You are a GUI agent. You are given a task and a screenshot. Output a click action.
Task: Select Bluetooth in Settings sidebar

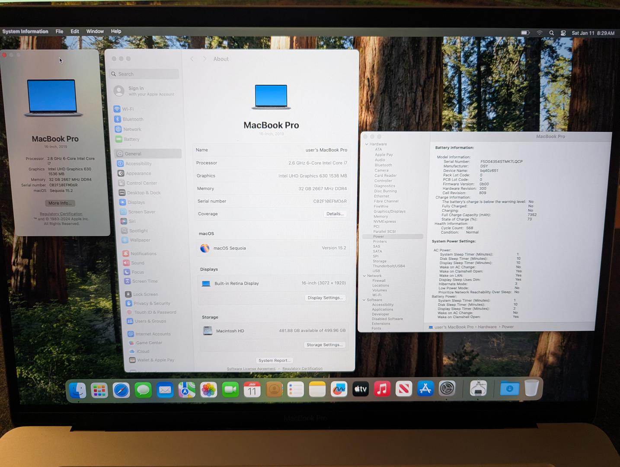coord(129,119)
